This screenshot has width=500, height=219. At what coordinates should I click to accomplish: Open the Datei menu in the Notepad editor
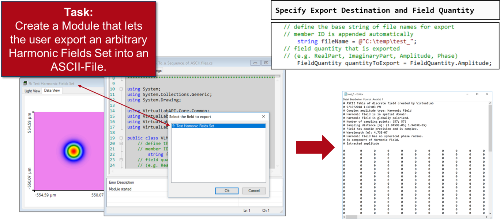point(346,99)
